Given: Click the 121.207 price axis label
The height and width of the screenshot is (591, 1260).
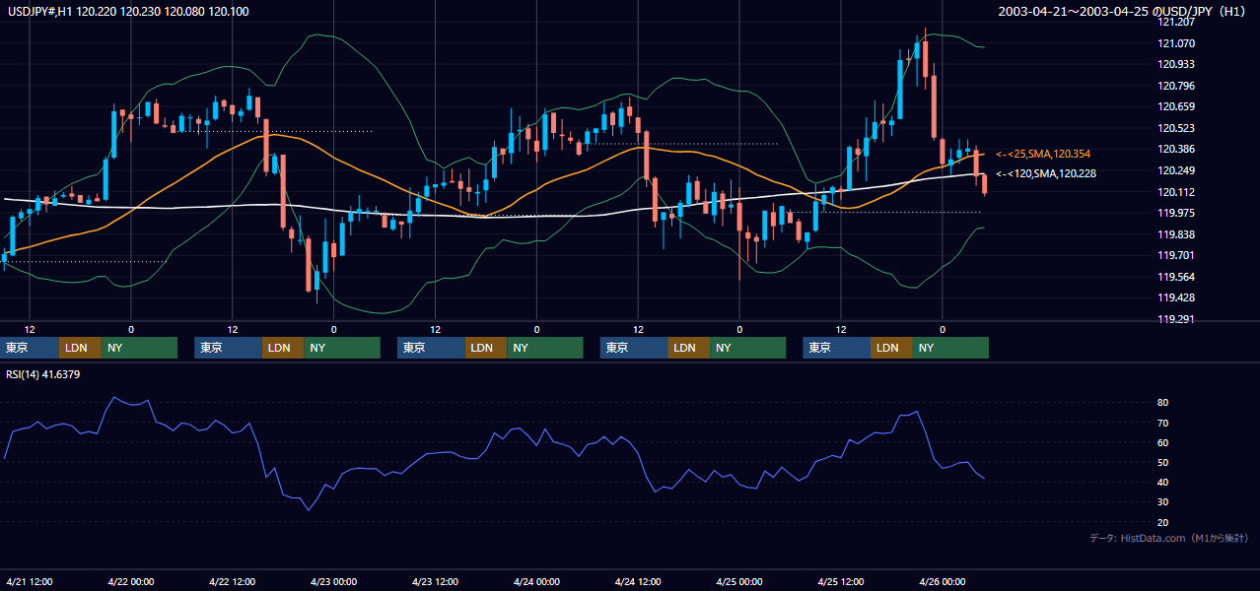Looking at the screenshot, I should [1176, 23].
